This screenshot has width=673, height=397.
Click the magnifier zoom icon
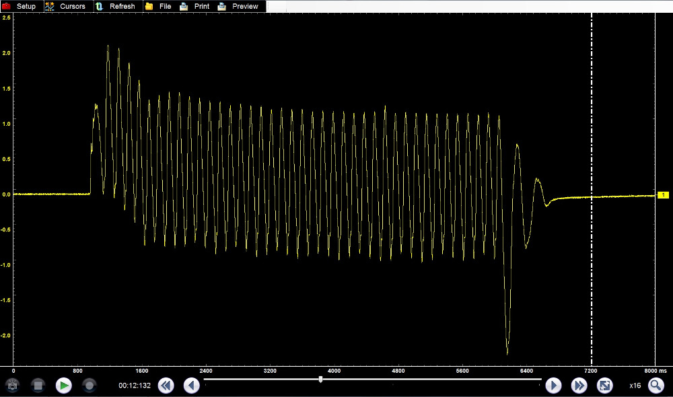point(656,386)
